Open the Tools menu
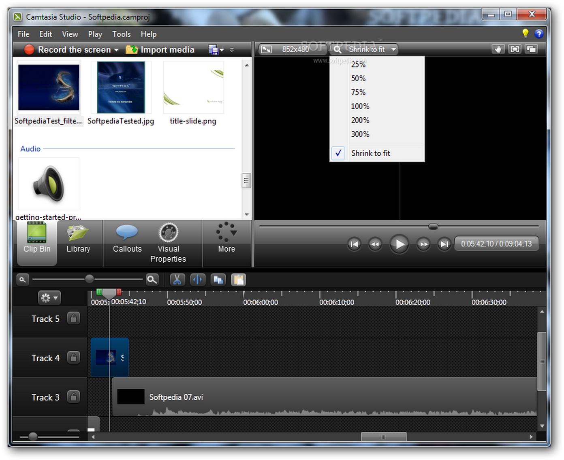 pyautogui.click(x=121, y=34)
